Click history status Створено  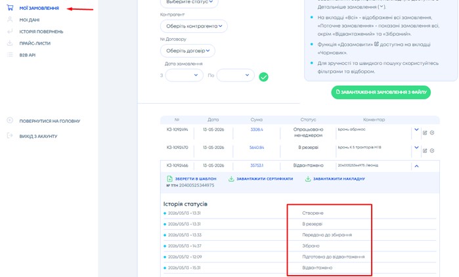(313, 213)
